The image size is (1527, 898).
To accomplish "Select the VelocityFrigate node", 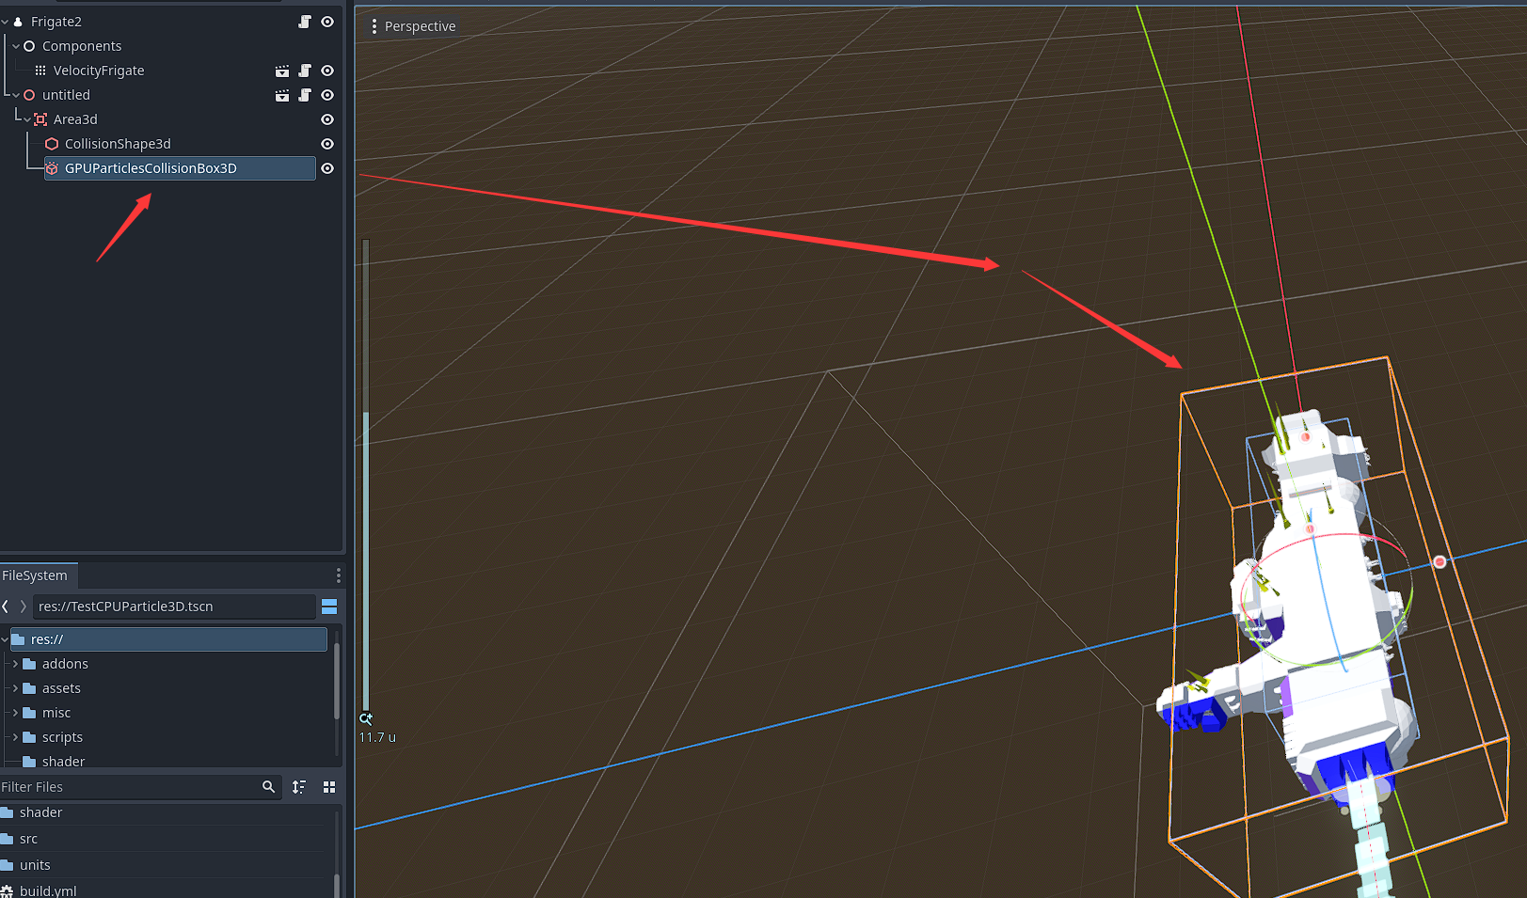I will point(99,71).
